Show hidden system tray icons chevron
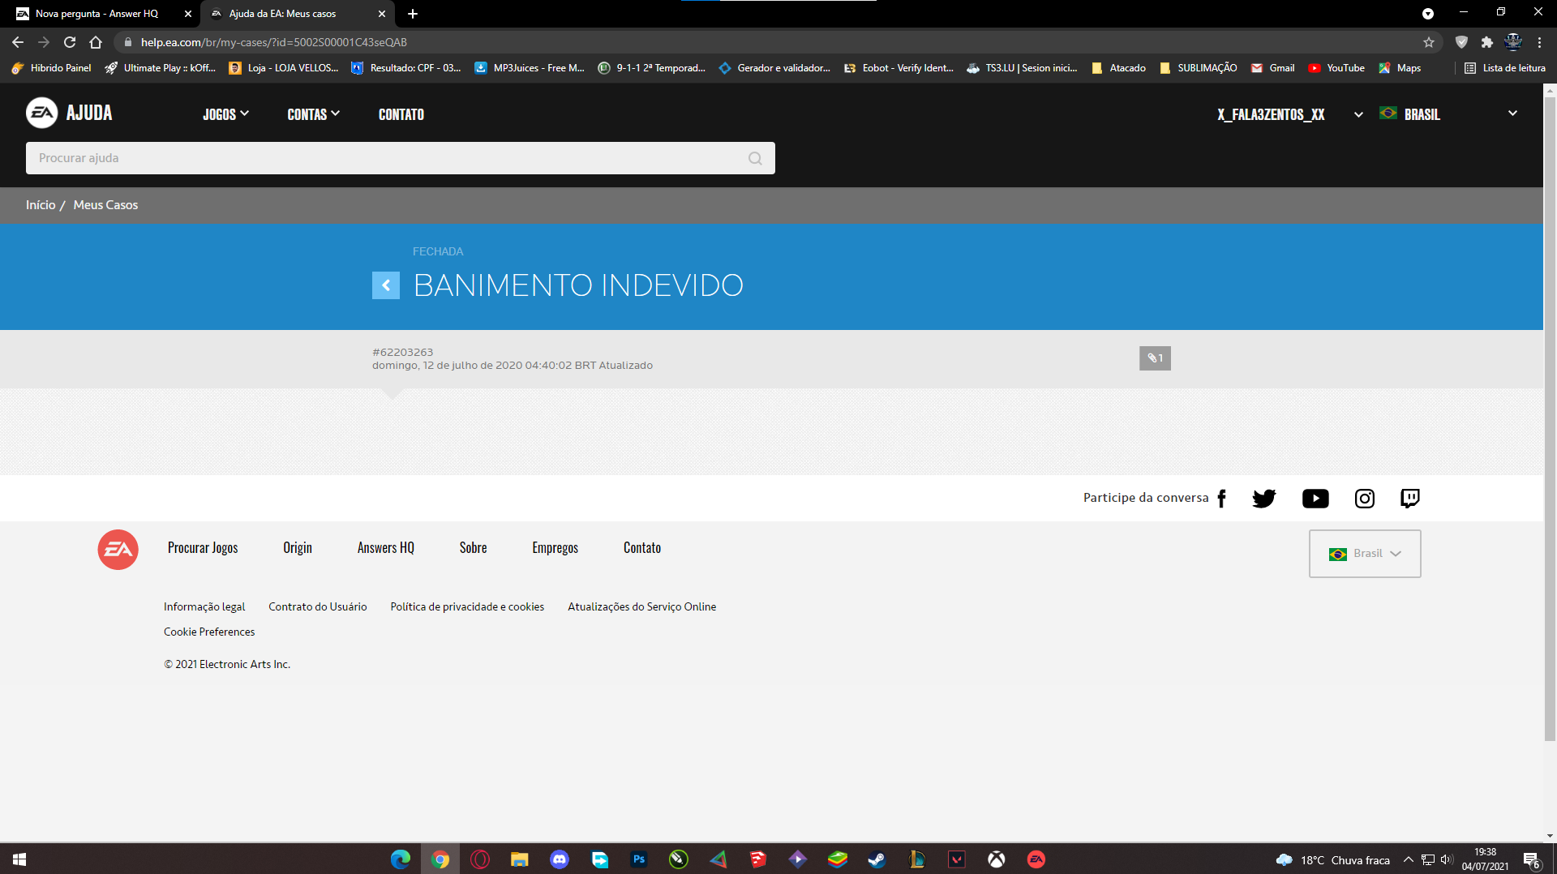This screenshot has height=874, width=1557. (x=1409, y=859)
